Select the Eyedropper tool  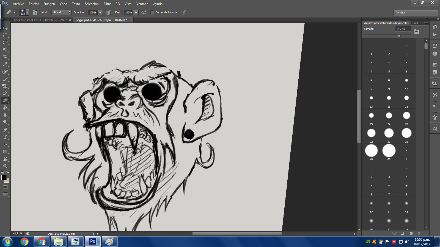tap(5, 64)
